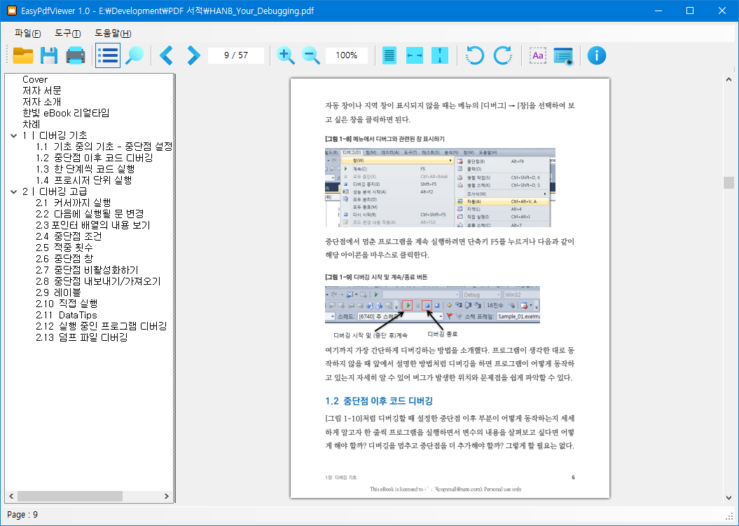Go to the next page arrow
Viewport: 739px width, 526px height.
(193, 55)
